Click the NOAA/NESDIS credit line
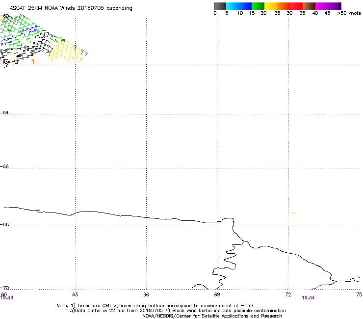 click(x=212, y=316)
